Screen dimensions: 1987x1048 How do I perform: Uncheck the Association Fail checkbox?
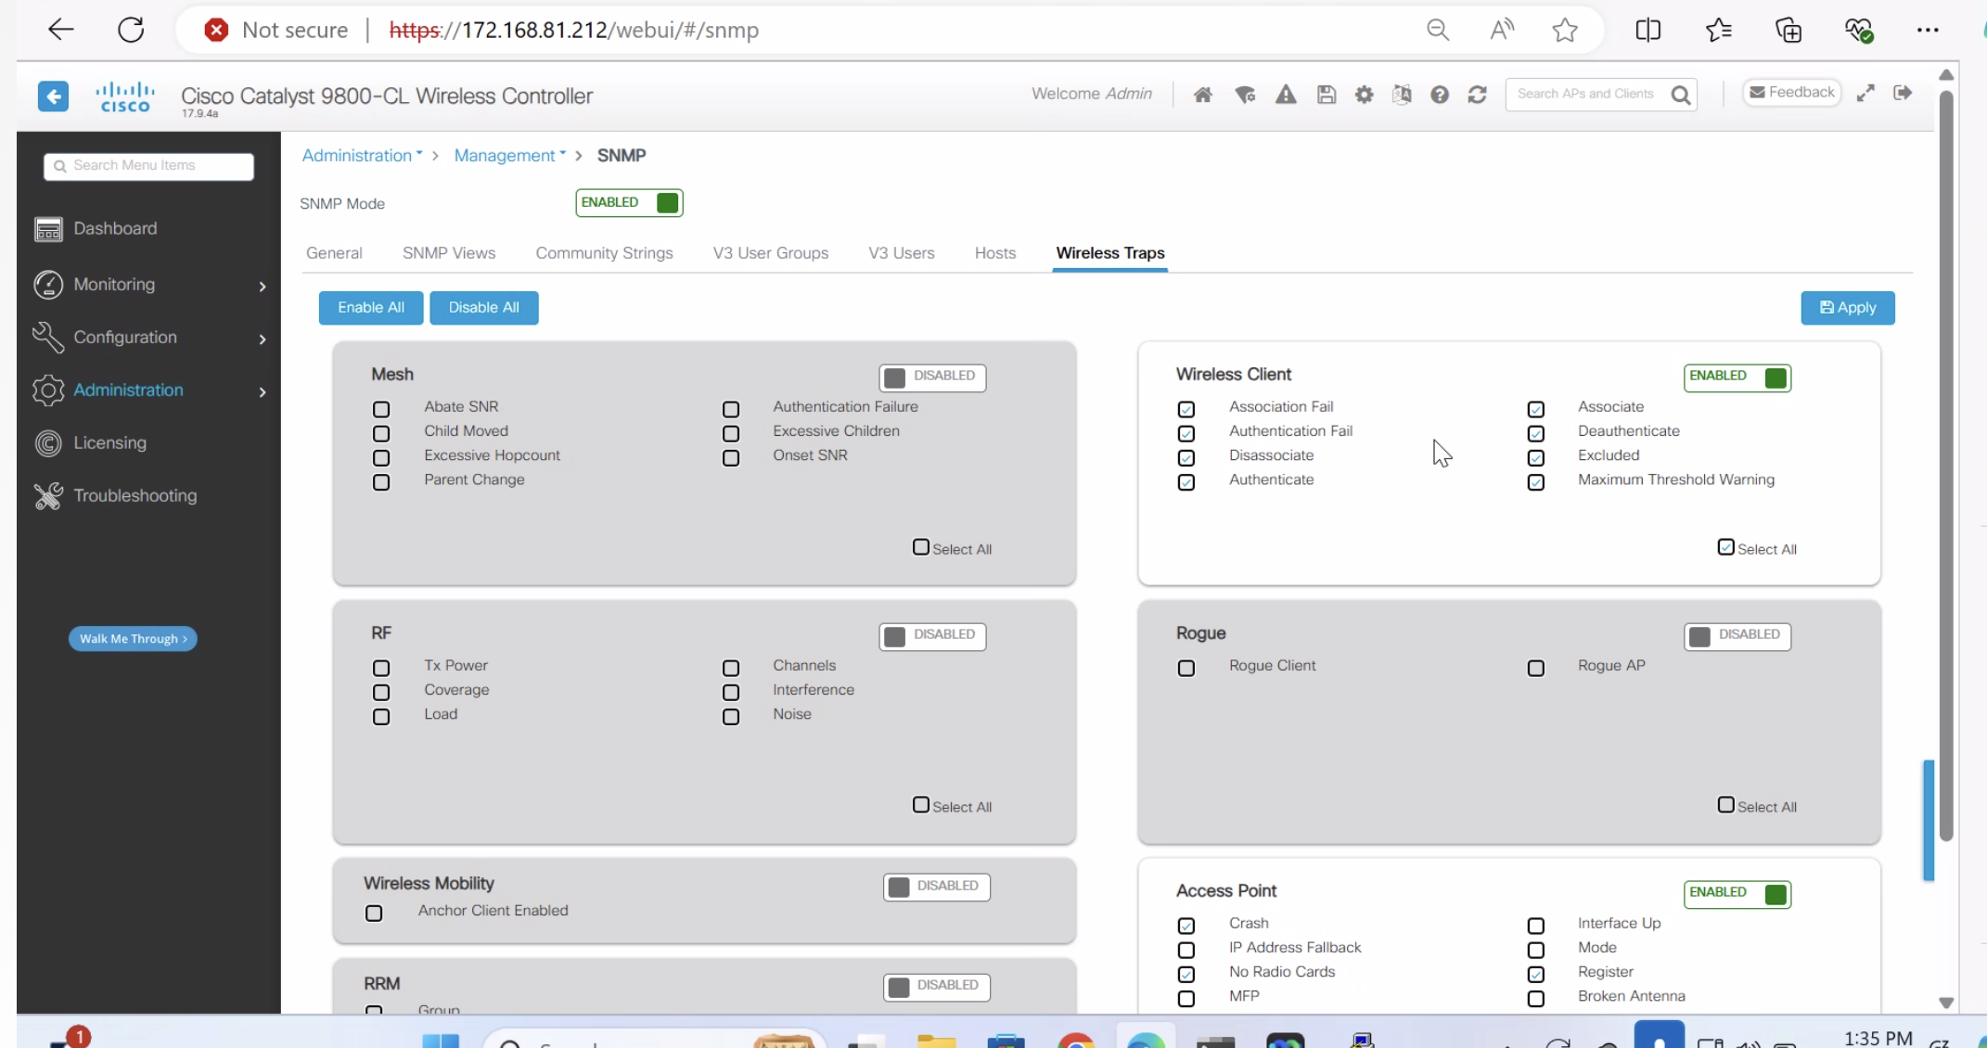1186,409
